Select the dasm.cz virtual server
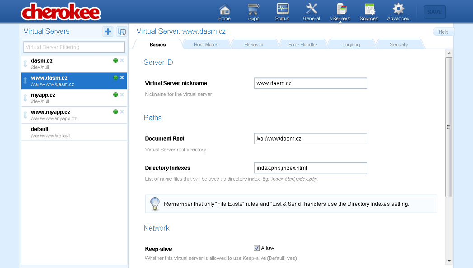The width and height of the screenshot is (473, 268). pyautogui.click(x=74, y=64)
